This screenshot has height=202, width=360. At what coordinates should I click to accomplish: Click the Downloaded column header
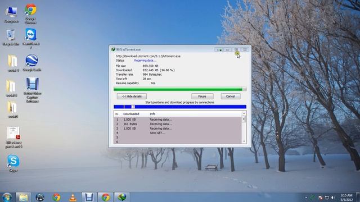tap(131, 114)
